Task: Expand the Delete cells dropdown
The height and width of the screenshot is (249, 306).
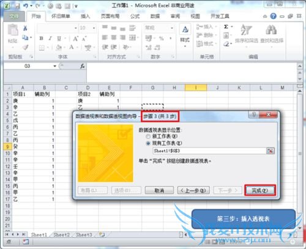Action: 216,35
